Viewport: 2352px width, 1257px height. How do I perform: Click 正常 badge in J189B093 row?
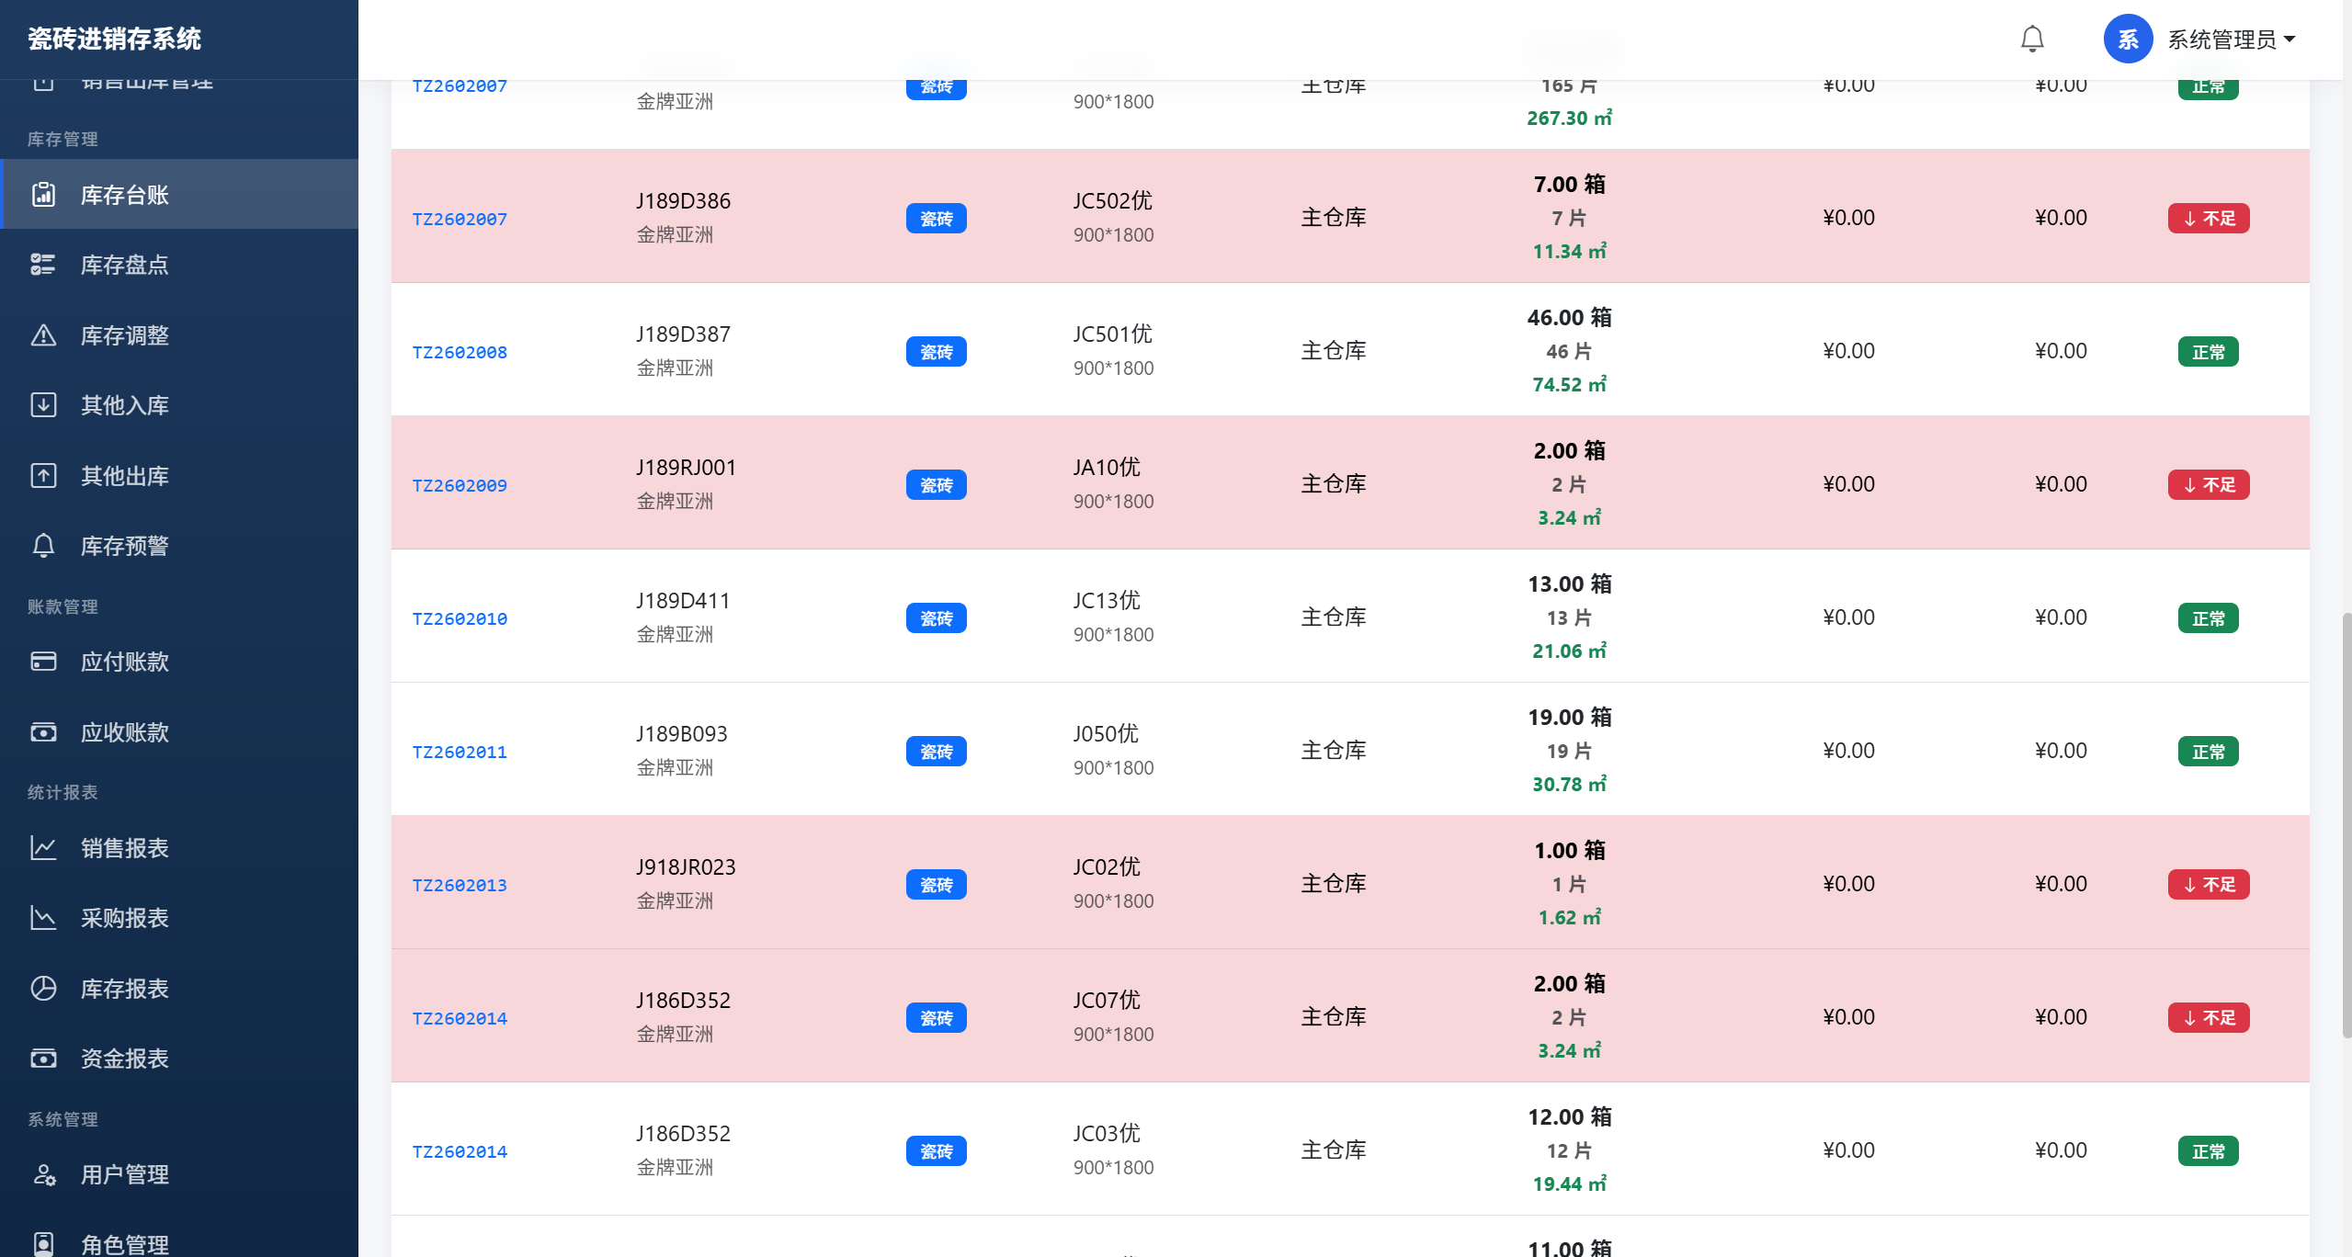click(x=2209, y=752)
